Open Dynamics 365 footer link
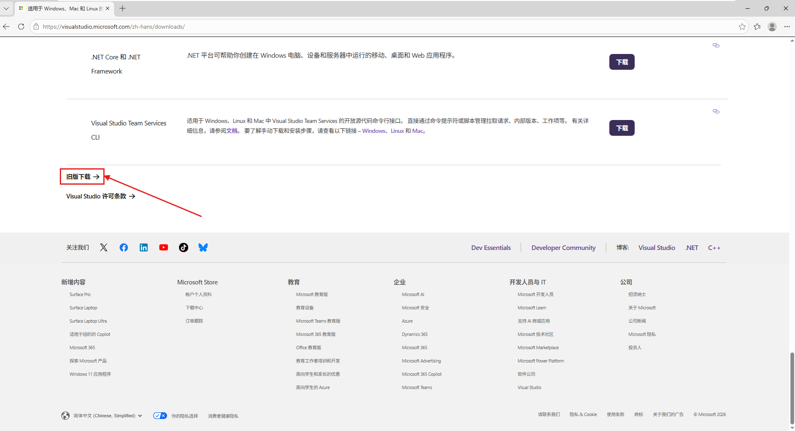This screenshot has width=795, height=431. pyautogui.click(x=415, y=334)
